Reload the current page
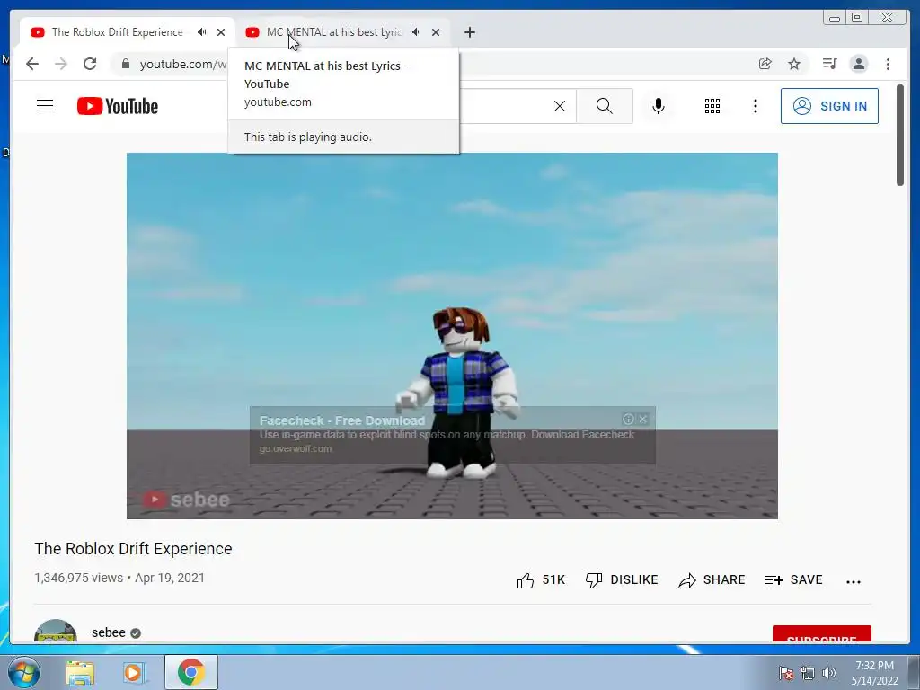 [90, 64]
